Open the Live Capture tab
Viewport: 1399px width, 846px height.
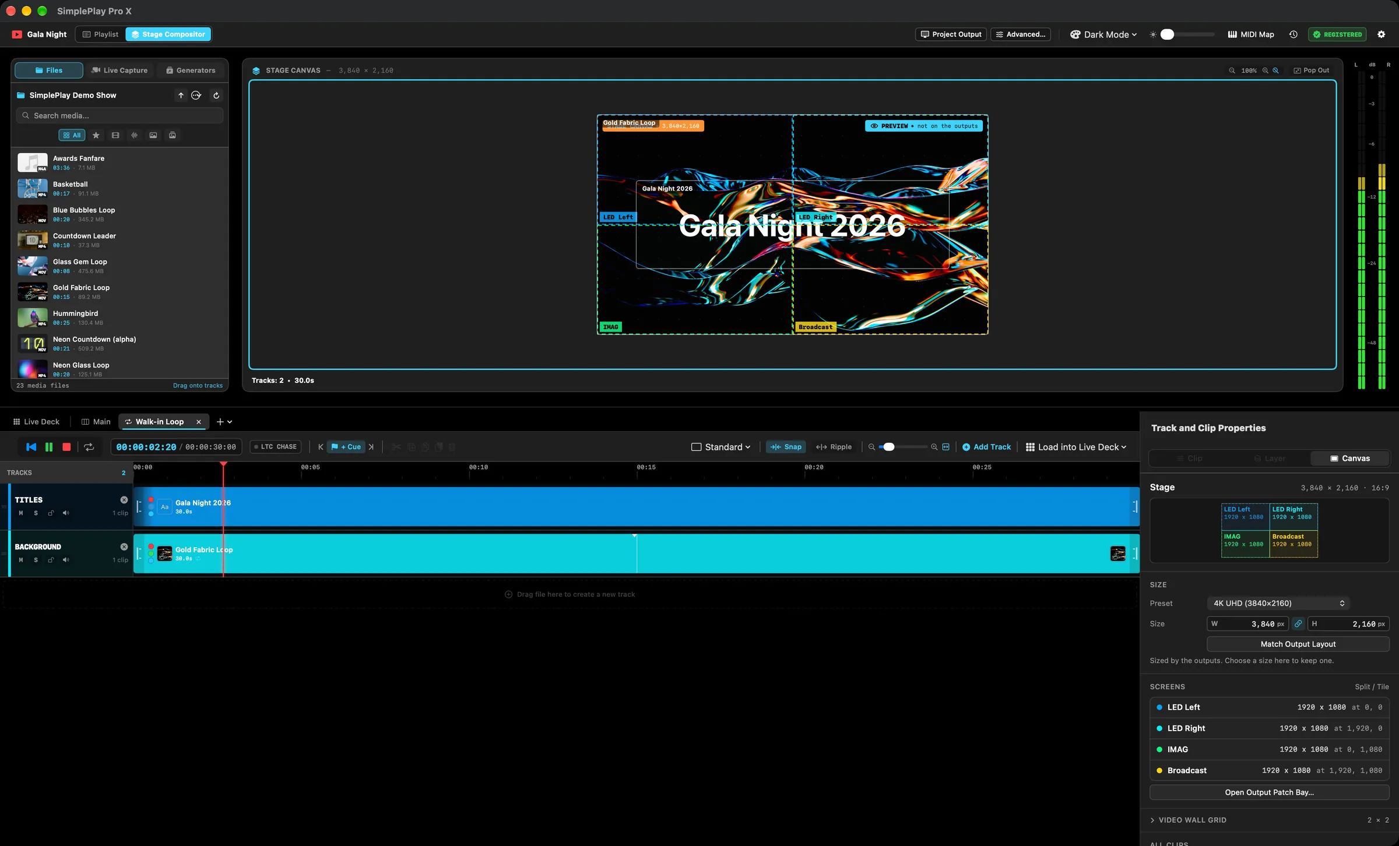pyautogui.click(x=120, y=70)
